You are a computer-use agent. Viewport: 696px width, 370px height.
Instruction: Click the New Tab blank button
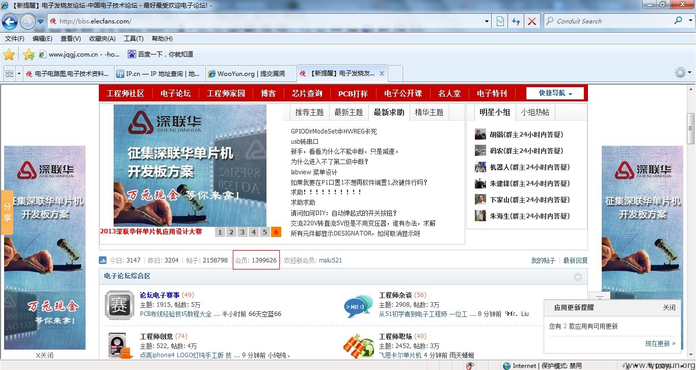tap(396, 73)
